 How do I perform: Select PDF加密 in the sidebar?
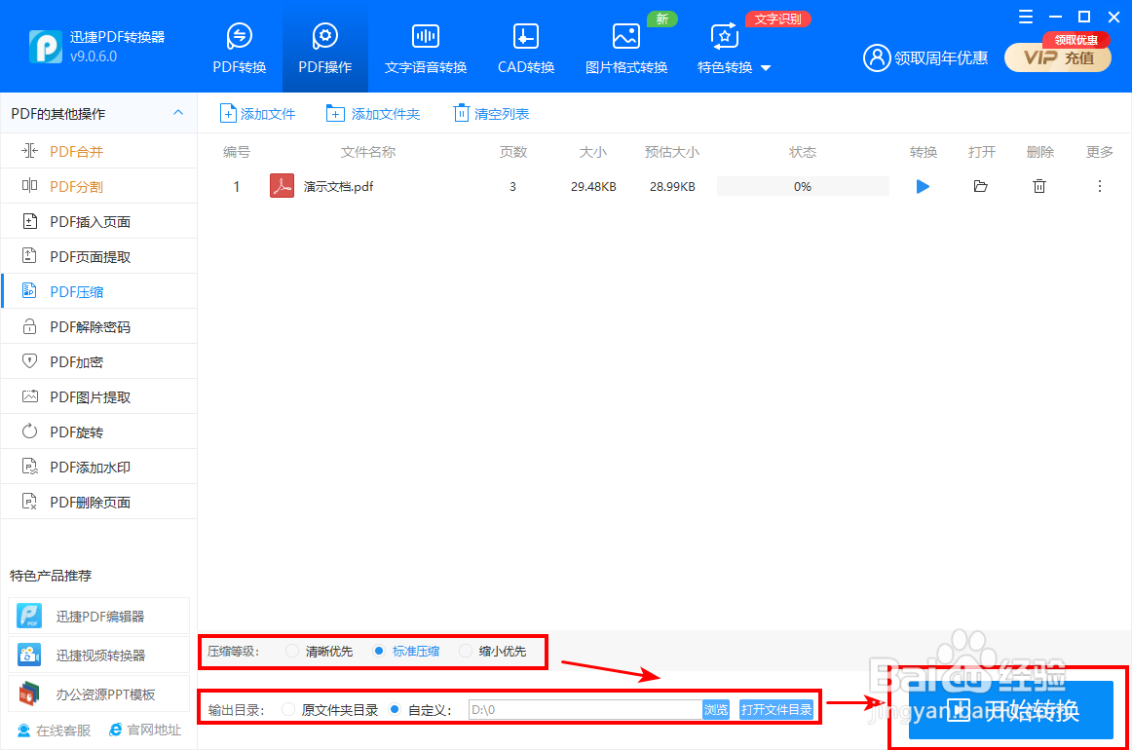(99, 361)
